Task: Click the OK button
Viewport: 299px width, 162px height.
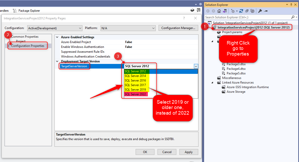Action: pyautogui.click(x=145, y=152)
